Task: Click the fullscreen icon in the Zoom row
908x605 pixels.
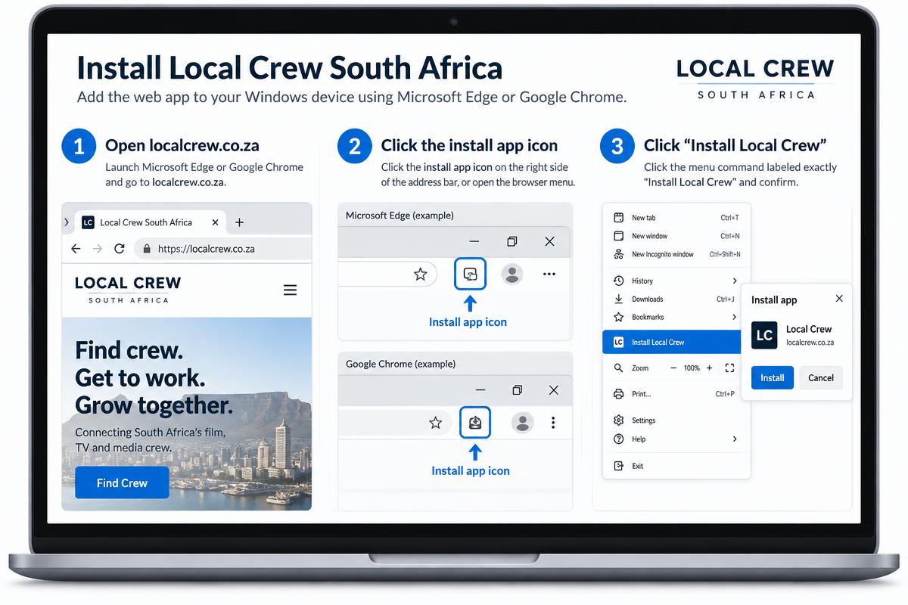Action: [729, 368]
